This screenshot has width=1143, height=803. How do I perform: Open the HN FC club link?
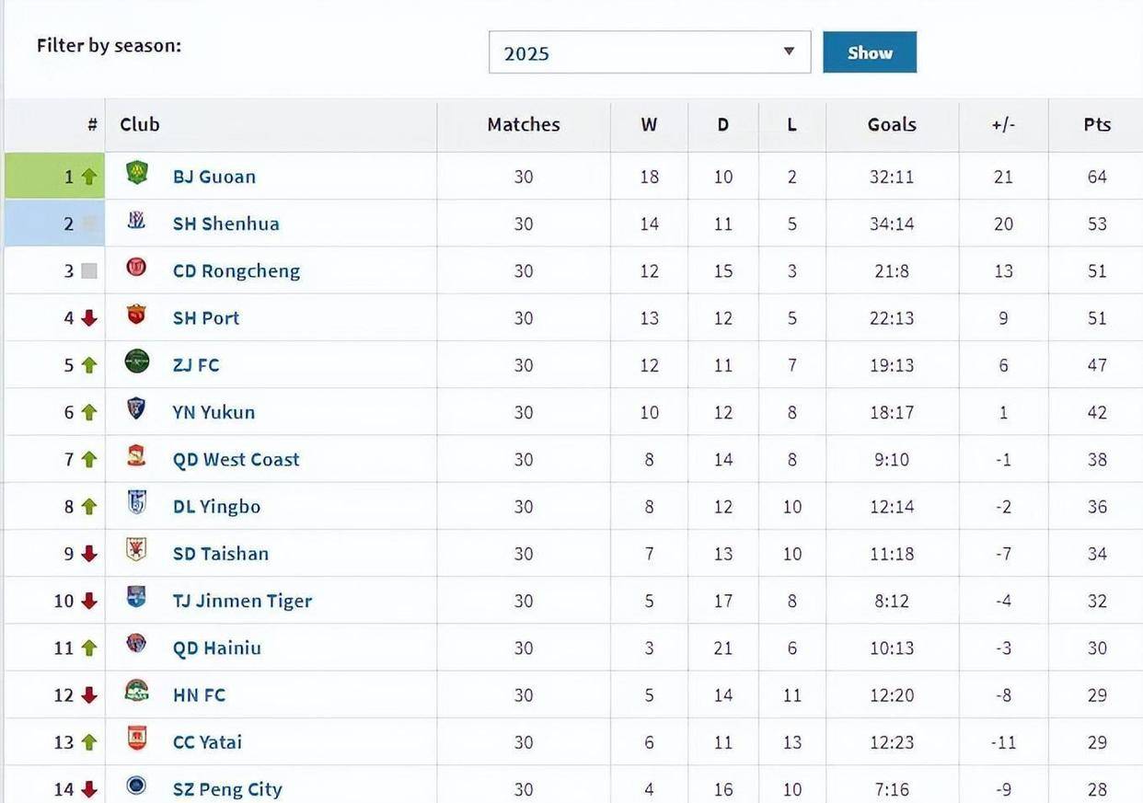[199, 695]
